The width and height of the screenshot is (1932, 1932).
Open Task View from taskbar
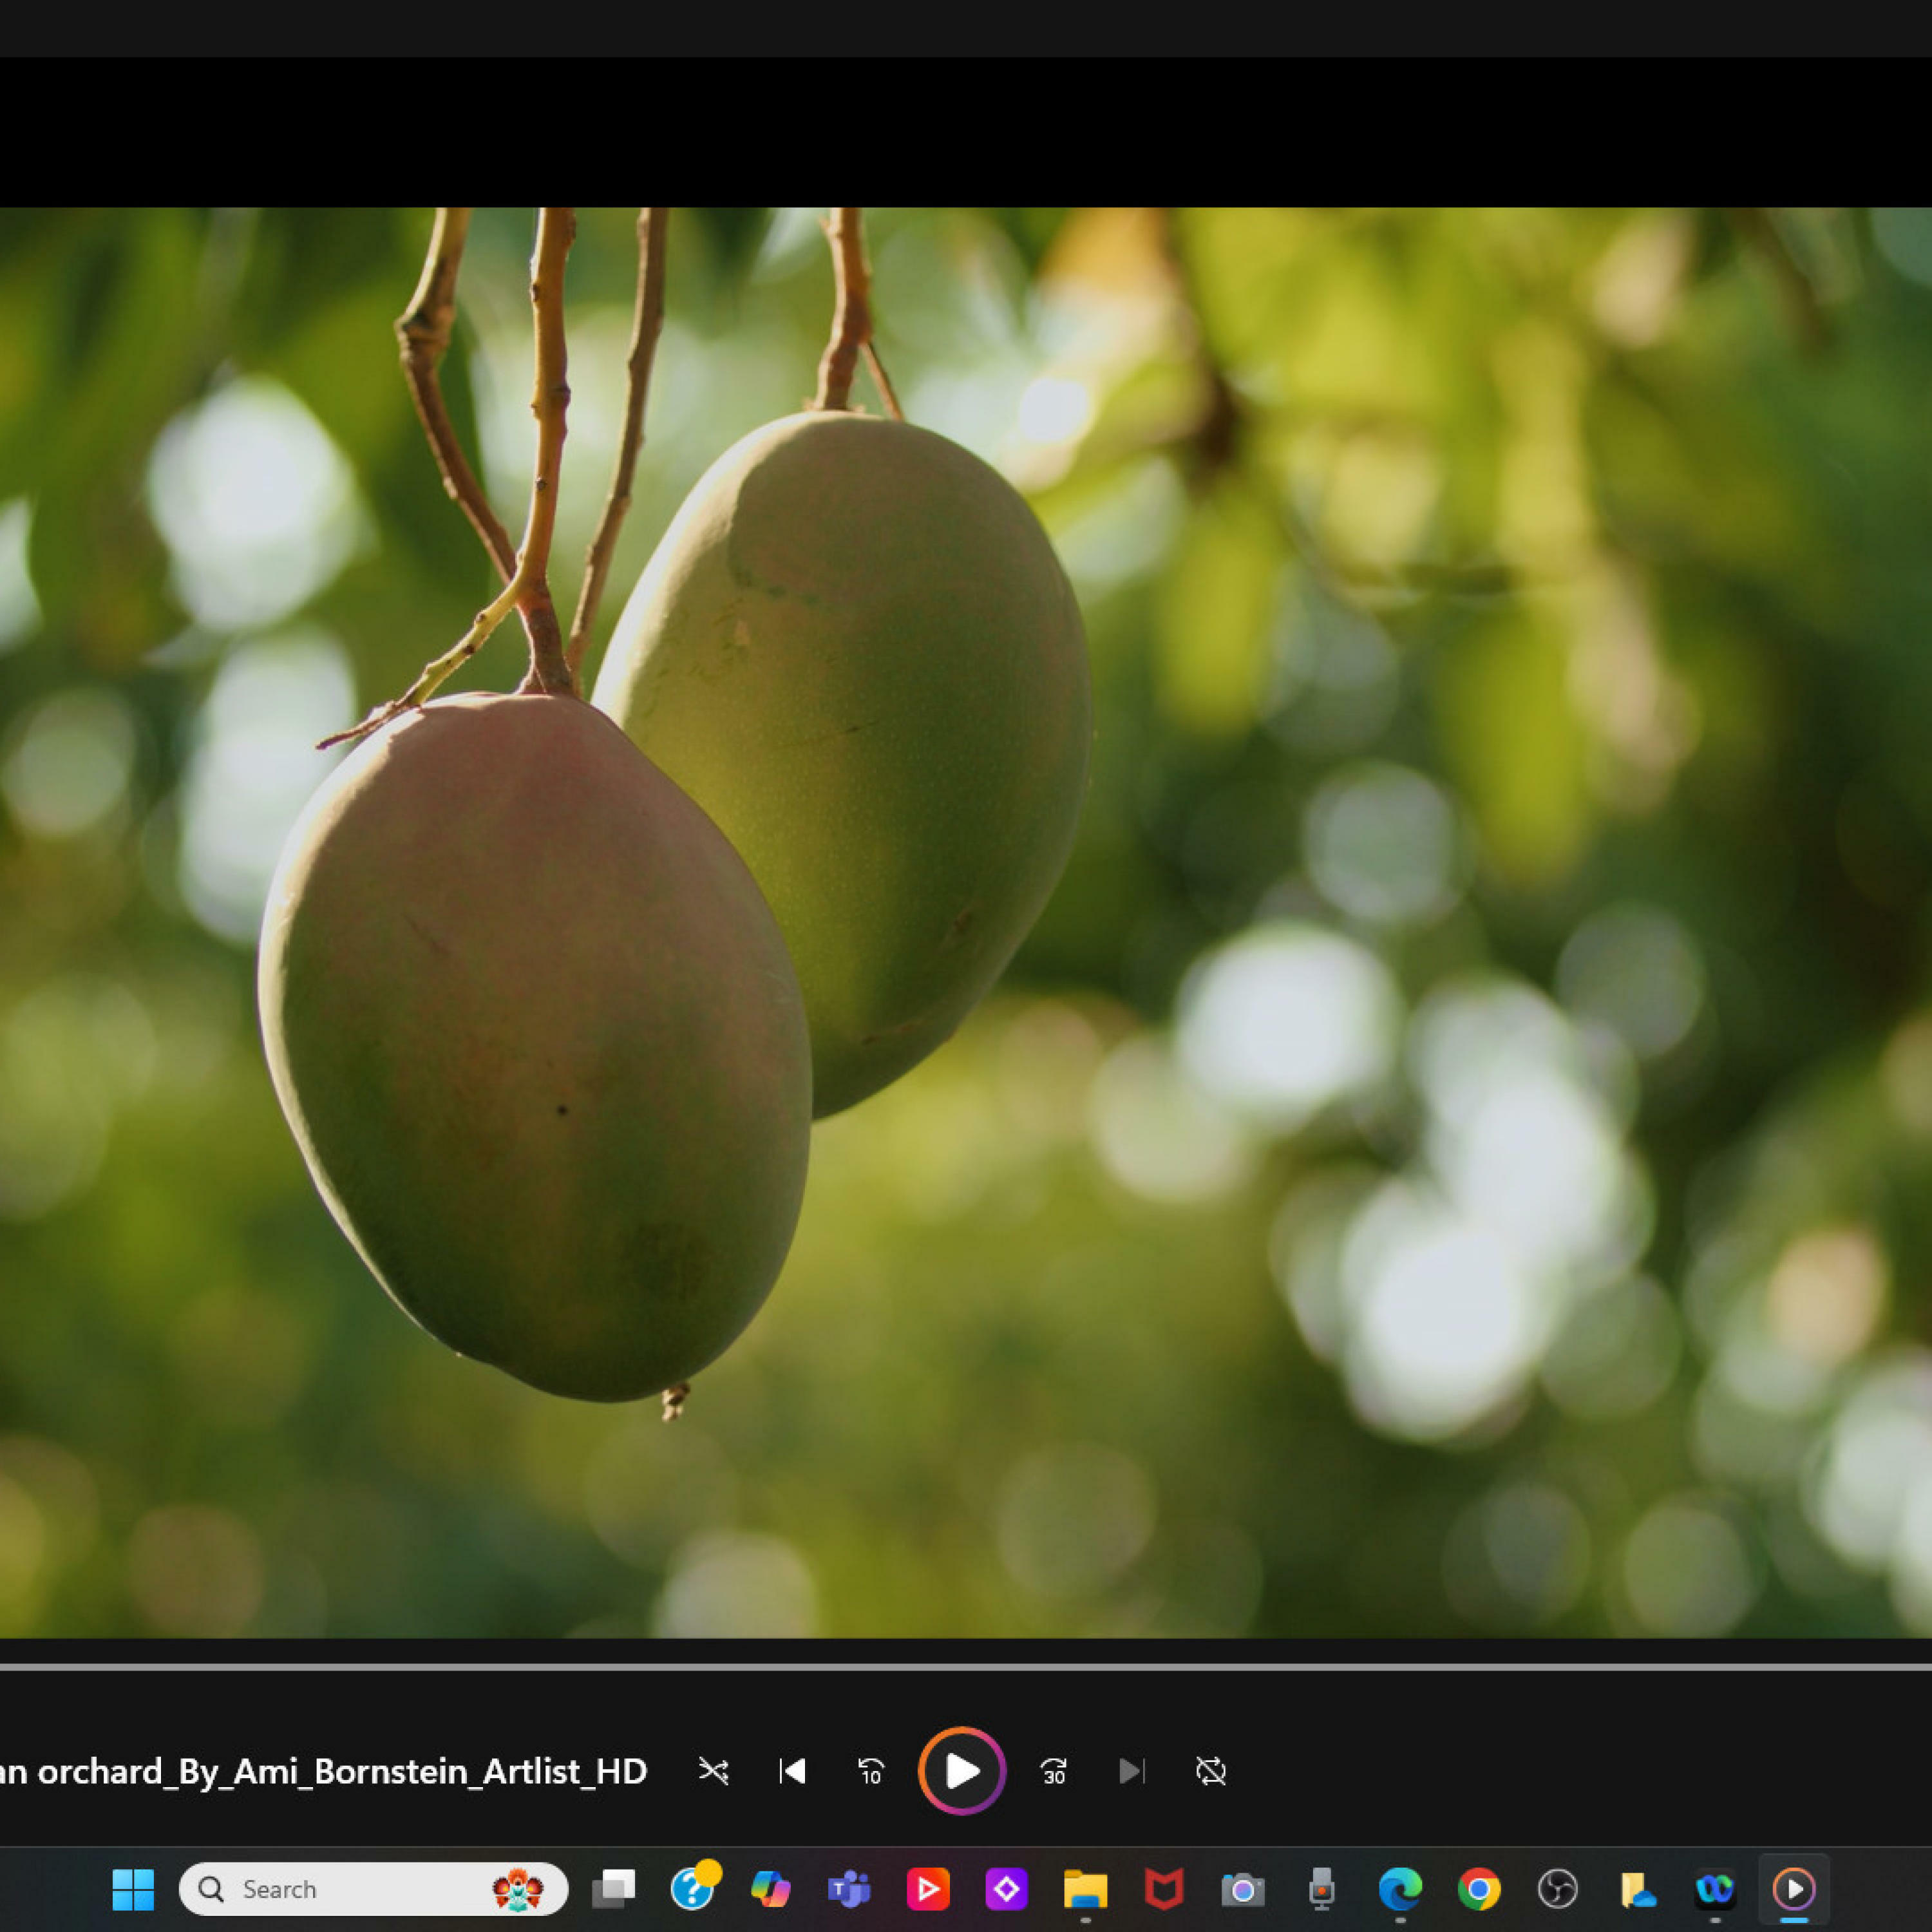tap(614, 1889)
